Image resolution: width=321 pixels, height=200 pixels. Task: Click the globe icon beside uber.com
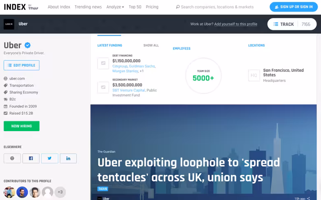pyautogui.click(x=5, y=79)
